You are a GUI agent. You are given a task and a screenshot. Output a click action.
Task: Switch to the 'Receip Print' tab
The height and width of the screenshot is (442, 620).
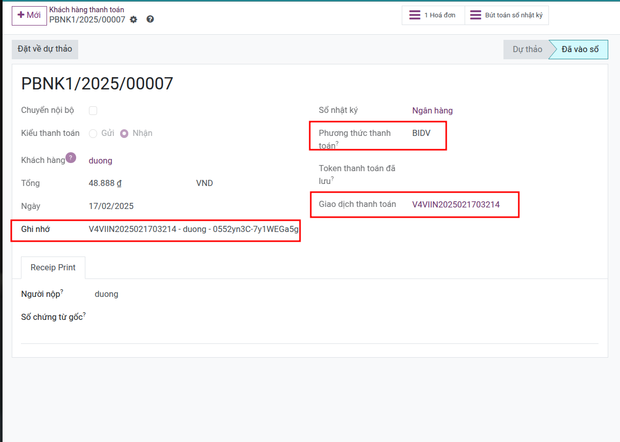click(53, 267)
